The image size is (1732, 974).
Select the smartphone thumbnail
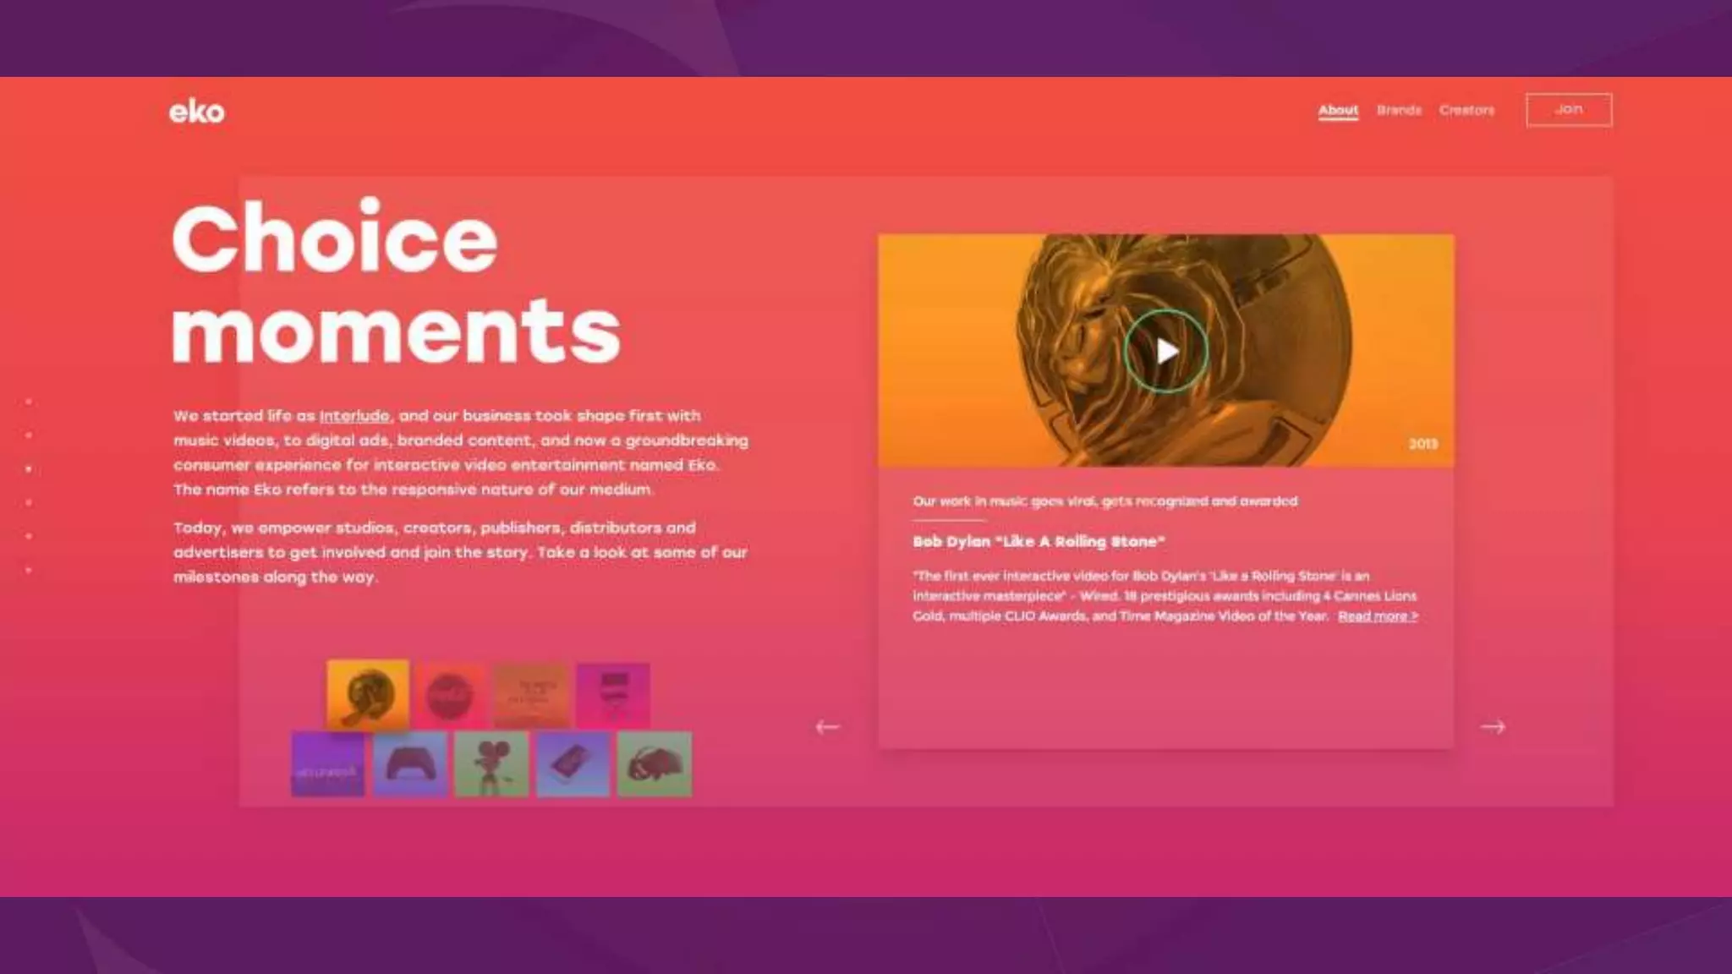[573, 764]
